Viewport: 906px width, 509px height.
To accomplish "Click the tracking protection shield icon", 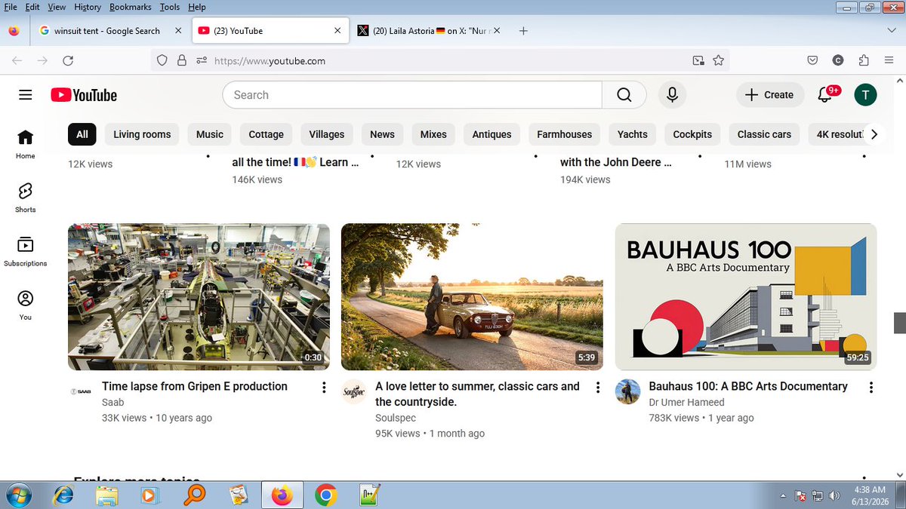I will (162, 61).
